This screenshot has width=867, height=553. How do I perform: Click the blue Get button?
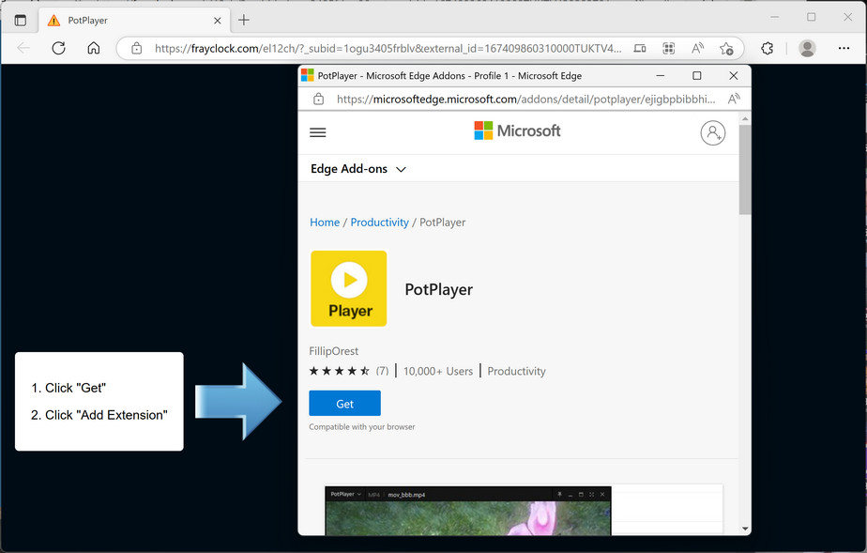coord(345,403)
